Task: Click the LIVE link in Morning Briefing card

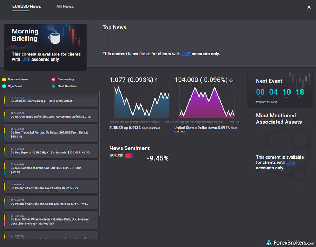Action: point(26,60)
